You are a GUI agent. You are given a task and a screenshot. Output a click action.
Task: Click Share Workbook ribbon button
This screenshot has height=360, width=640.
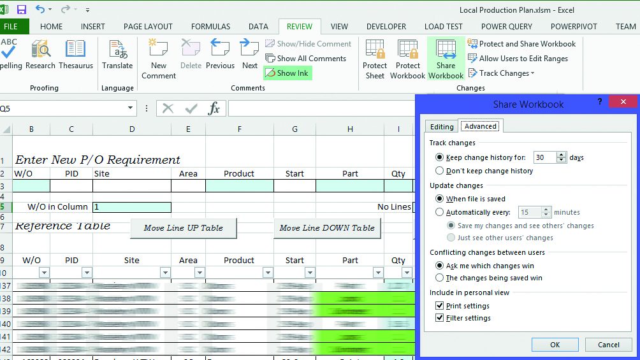coord(446,59)
